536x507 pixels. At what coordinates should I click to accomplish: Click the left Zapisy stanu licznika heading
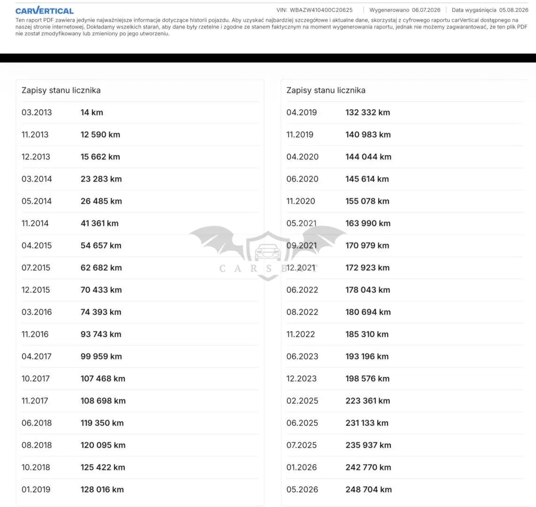[61, 90]
